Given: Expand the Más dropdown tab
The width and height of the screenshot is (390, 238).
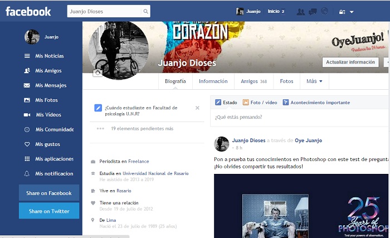Looking at the screenshot, I should (x=314, y=81).
